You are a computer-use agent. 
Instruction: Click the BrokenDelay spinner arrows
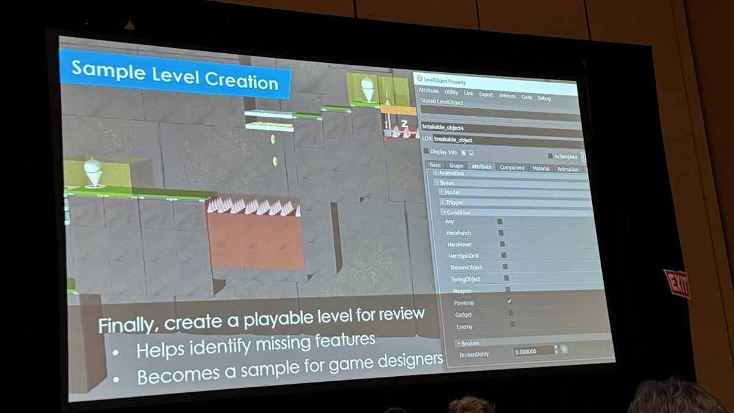pyautogui.click(x=555, y=349)
